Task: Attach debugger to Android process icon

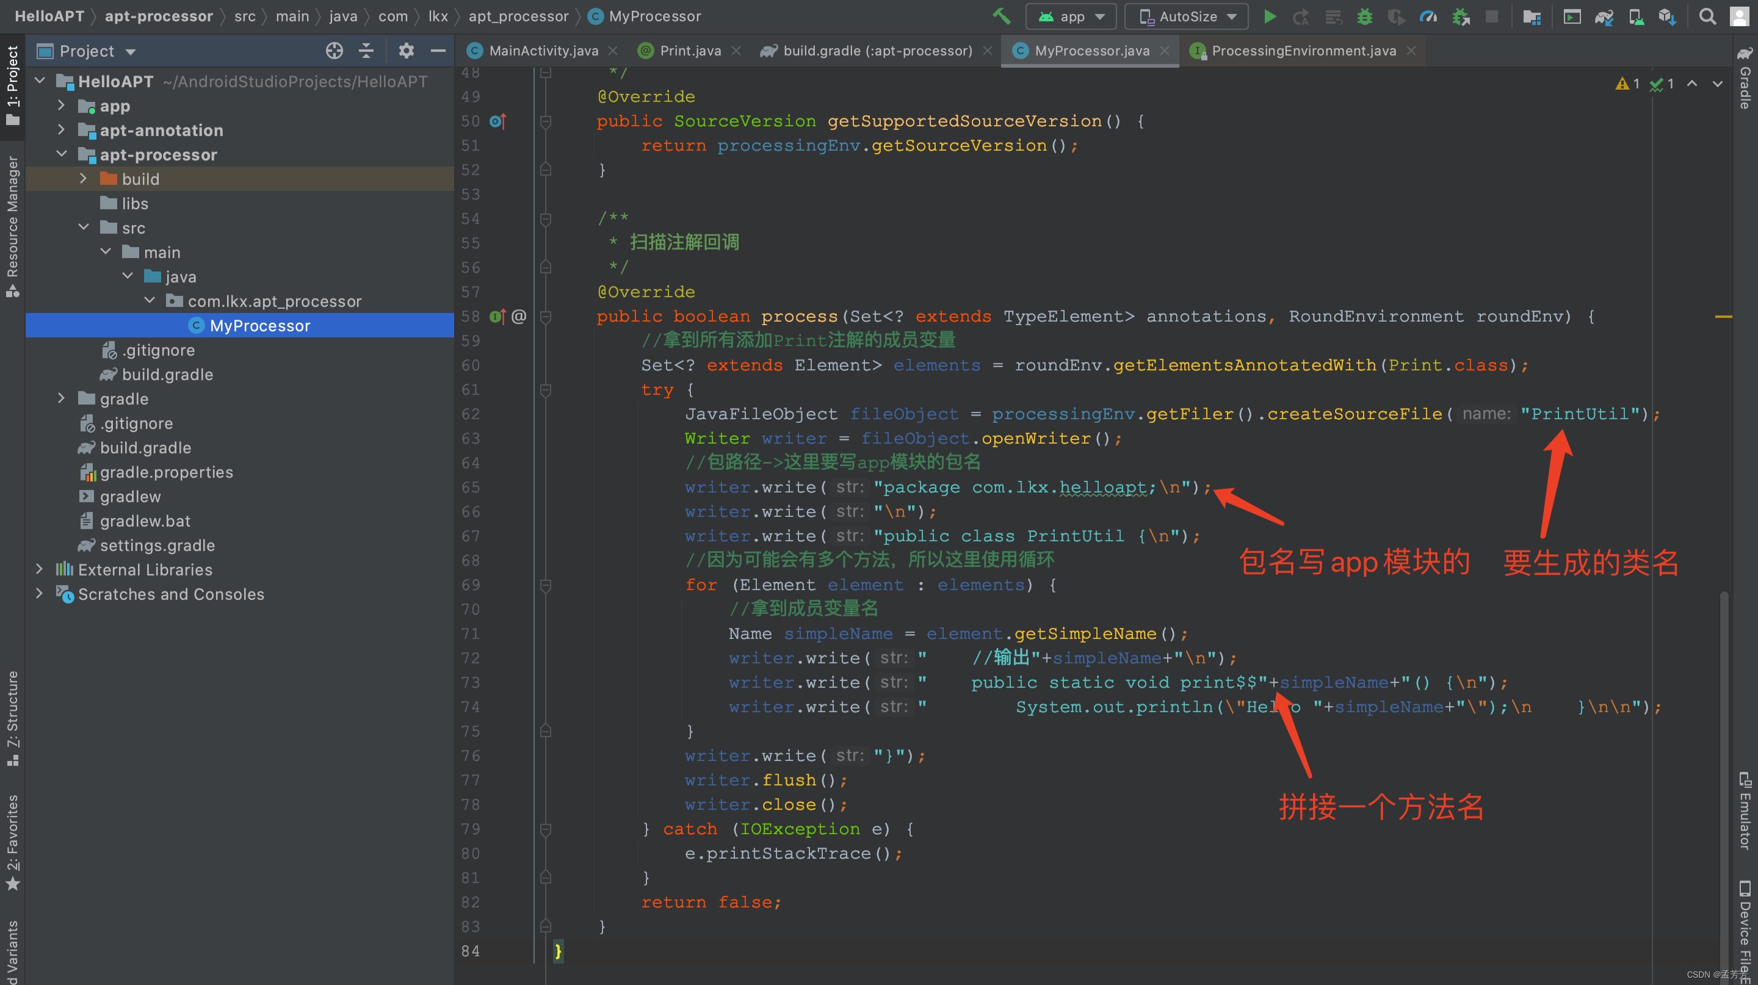Action: click(1461, 16)
